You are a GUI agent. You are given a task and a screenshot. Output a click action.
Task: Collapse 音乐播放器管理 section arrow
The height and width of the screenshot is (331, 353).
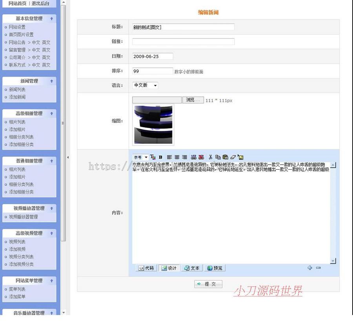pos(52,313)
